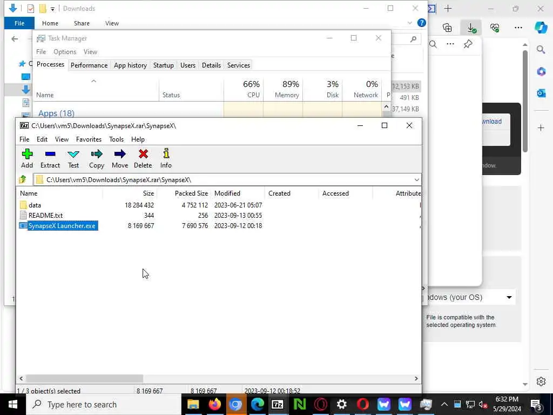Open Options menu in Task Manager
The image size is (553, 415).
(x=65, y=52)
